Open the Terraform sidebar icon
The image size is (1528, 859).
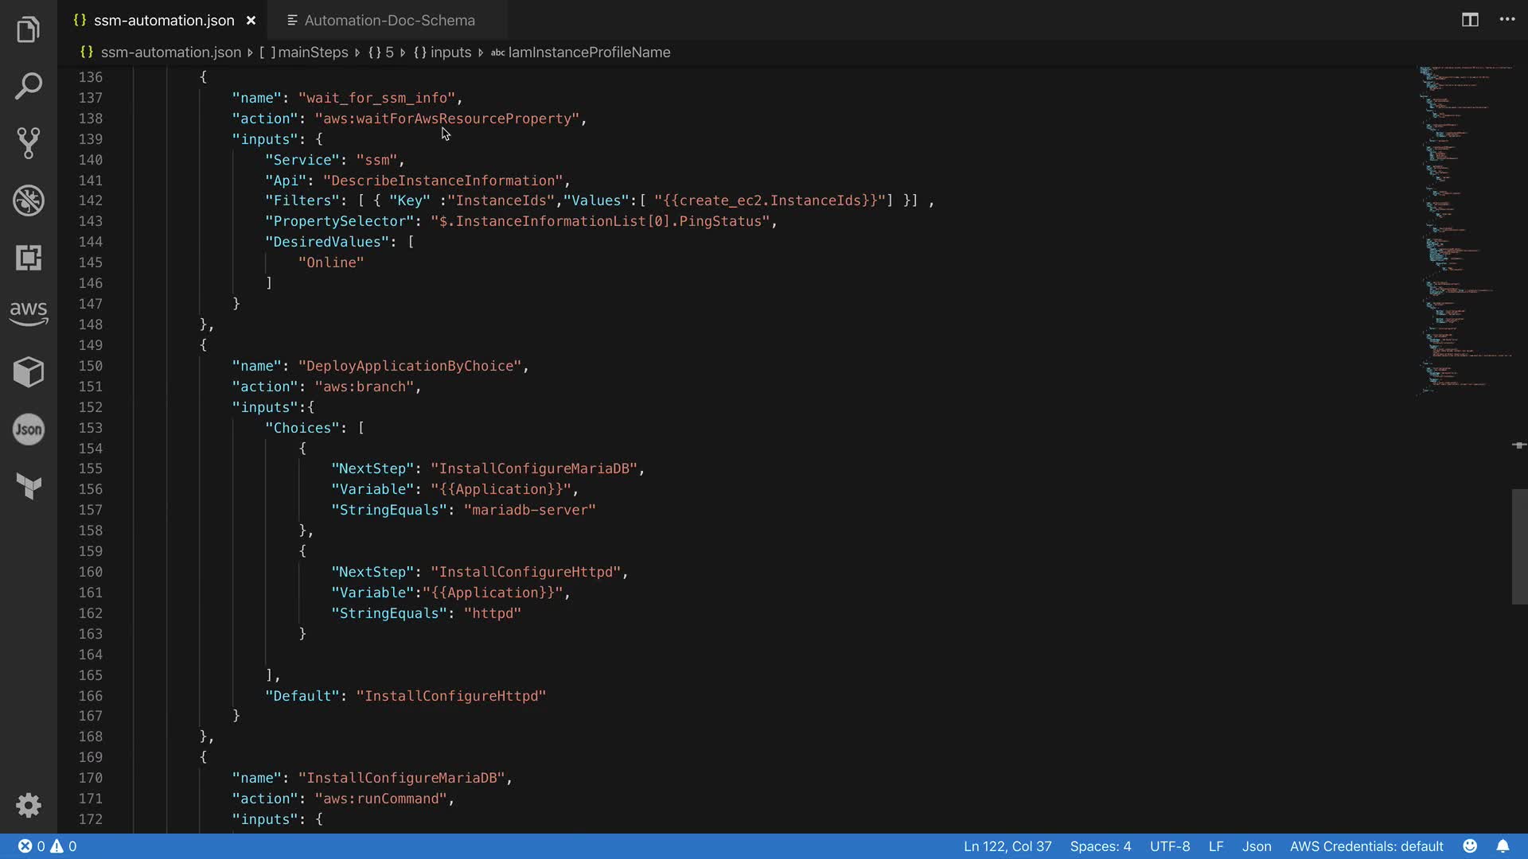pos(29,486)
